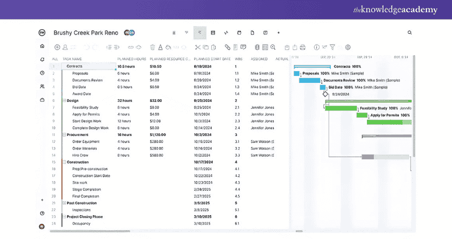This screenshot has height=239, width=452.
Task: Switch to the list view tab
Action: point(174,32)
